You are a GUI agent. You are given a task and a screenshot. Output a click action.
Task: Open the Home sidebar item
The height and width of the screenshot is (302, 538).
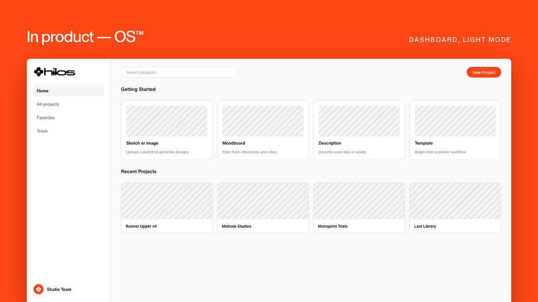point(69,90)
